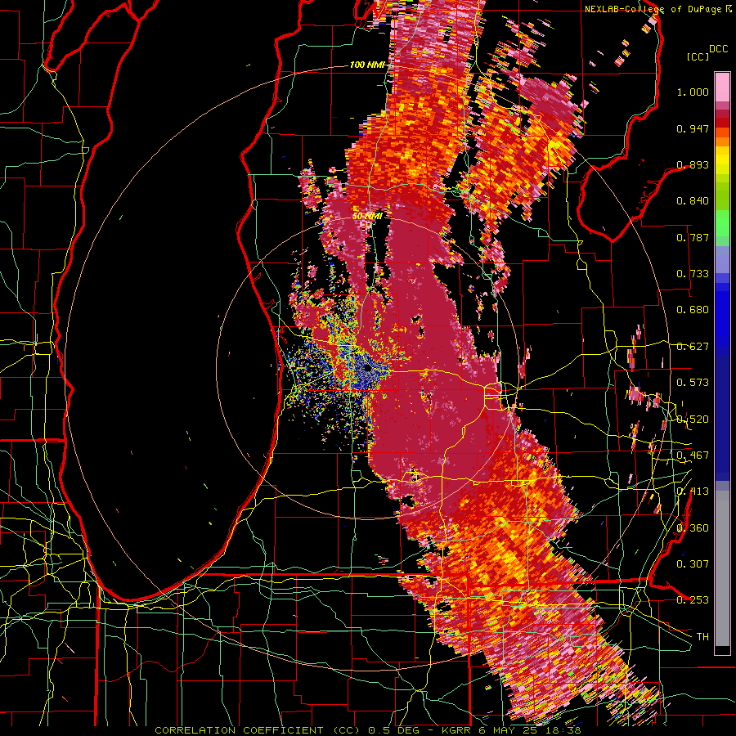
Task: Select the 0.573 legend value
Action: [x=693, y=383]
